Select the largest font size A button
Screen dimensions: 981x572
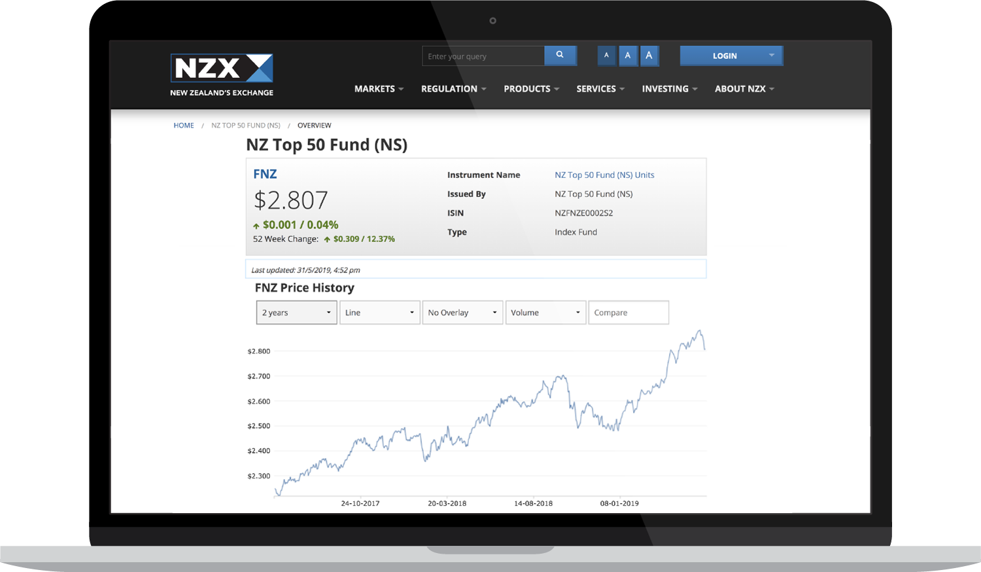click(x=649, y=56)
